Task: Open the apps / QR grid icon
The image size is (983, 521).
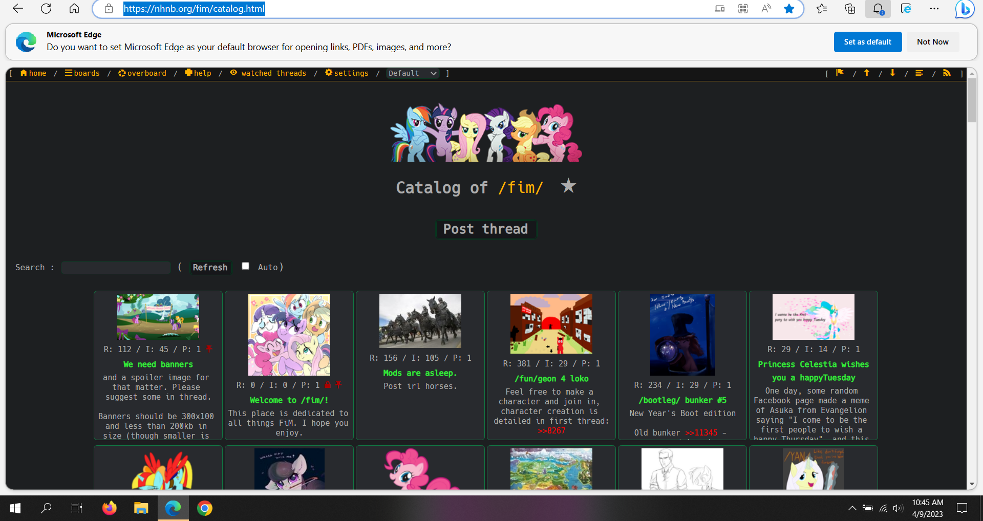Action: (x=743, y=9)
